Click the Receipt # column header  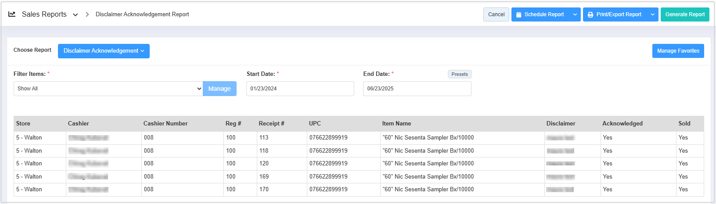pyautogui.click(x=271, y=124)
